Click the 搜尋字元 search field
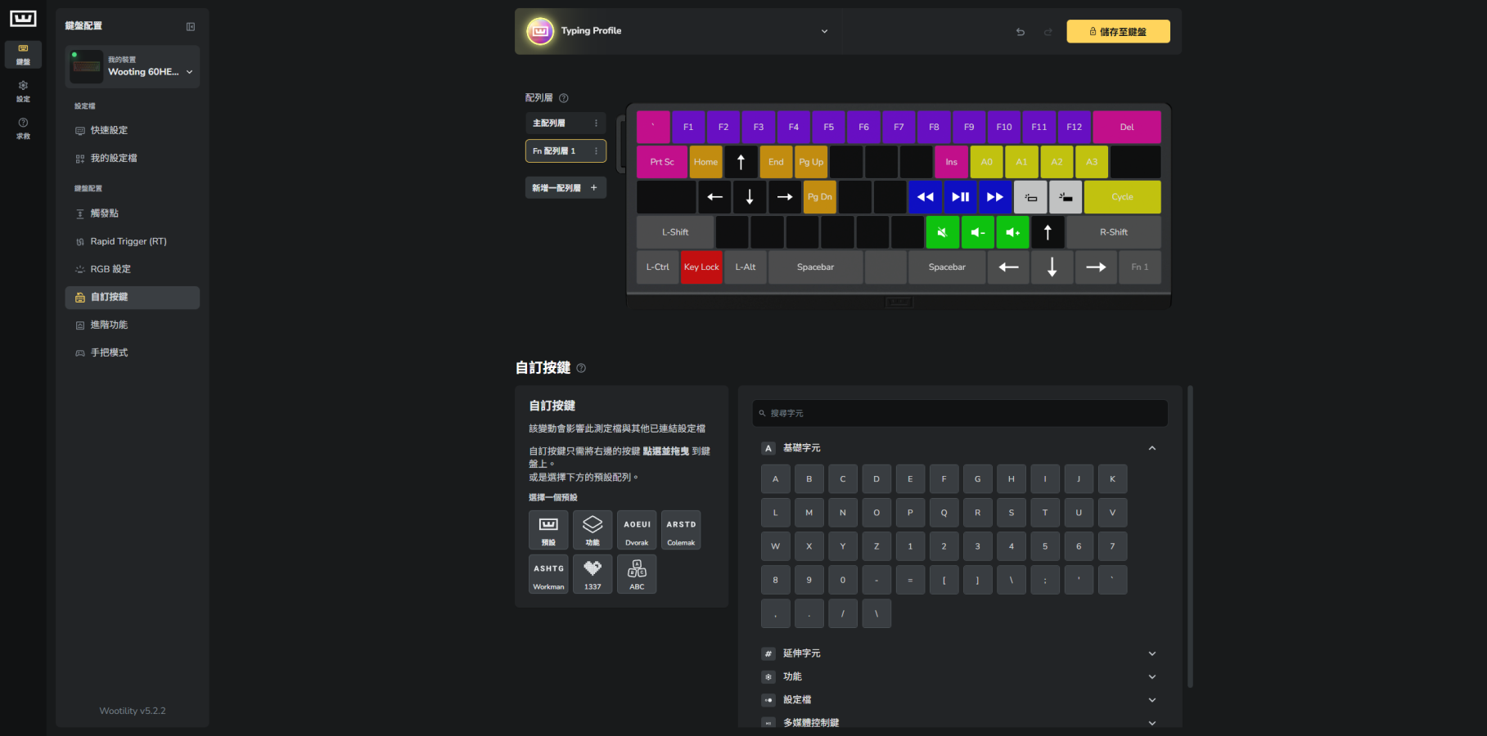Screen dimensions: 1487x736 point(959,414)
